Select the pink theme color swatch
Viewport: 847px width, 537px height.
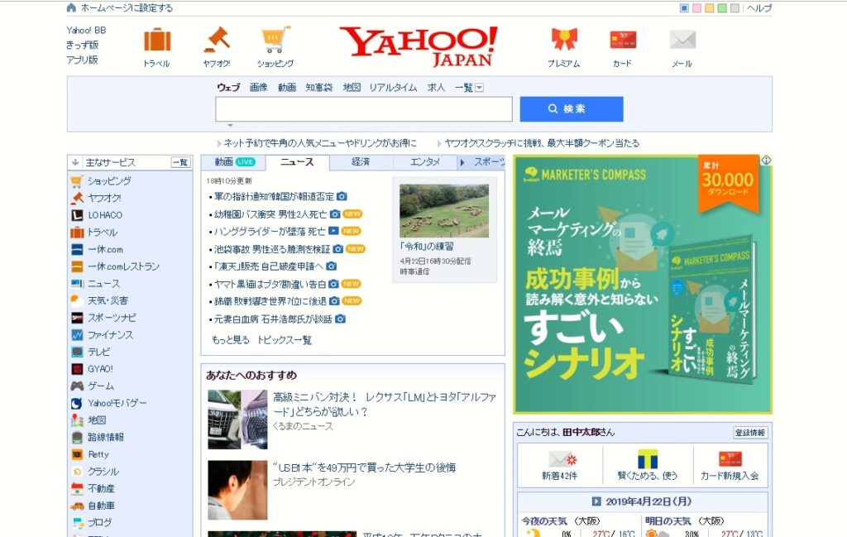click(696, 8)
